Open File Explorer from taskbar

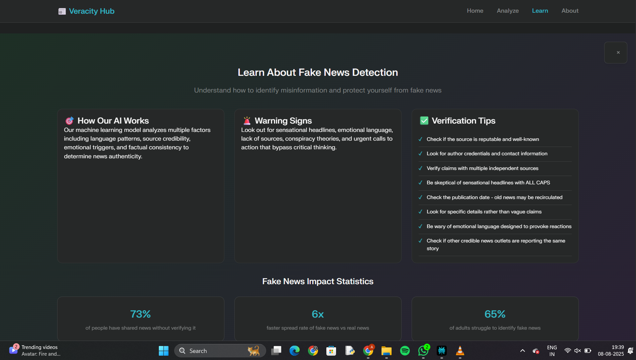coord(386,351)
